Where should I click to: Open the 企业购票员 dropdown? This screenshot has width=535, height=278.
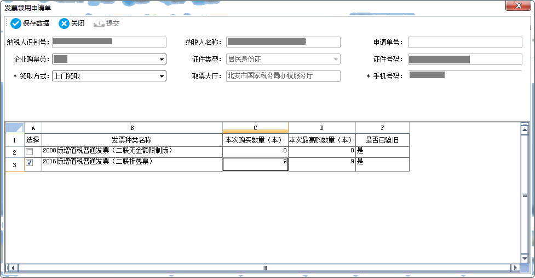click(x=162, y=59)
